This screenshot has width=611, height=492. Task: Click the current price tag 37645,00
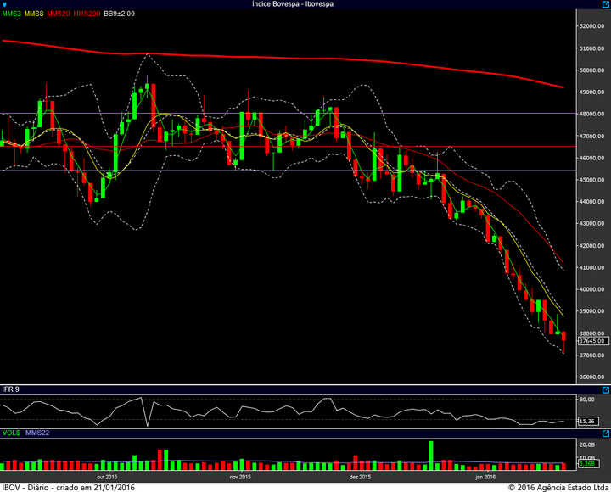coord(592,341)
